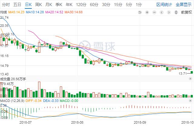This screenshot has width=194, height=126.
Task: Click 全屏显示 fullscreen link
Action: (184, 5)
